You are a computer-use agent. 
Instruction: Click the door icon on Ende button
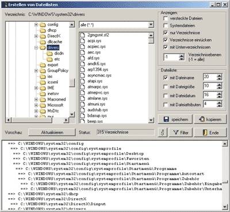click(205, 133)
